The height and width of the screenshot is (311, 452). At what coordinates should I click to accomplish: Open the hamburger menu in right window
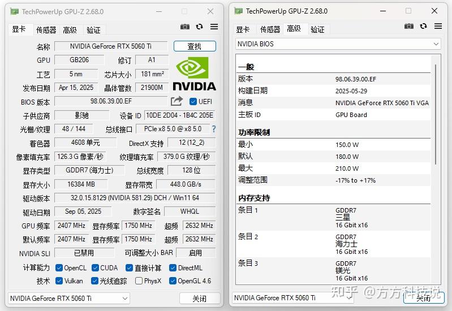coord(438,26)
